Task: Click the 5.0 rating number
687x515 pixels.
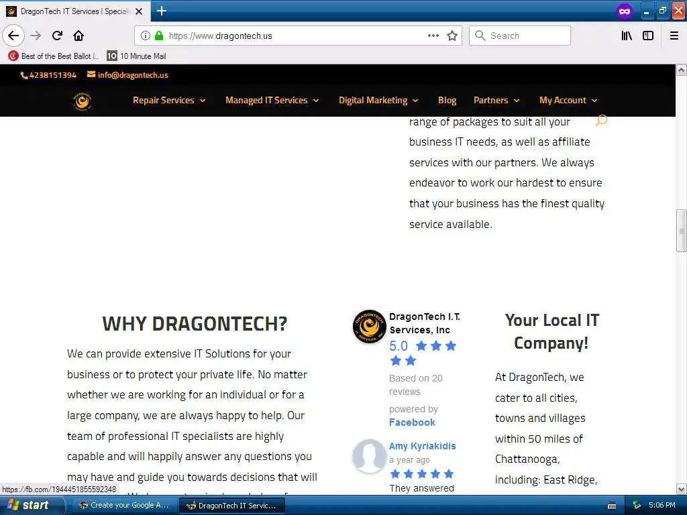Action: click(x=399, y=346)
